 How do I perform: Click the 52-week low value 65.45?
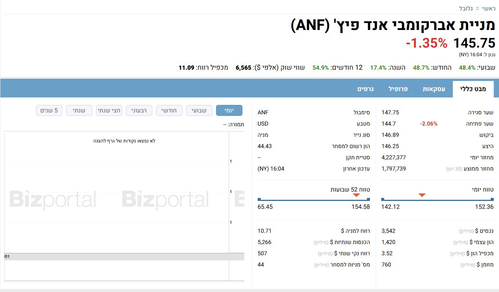click(265, 207)
